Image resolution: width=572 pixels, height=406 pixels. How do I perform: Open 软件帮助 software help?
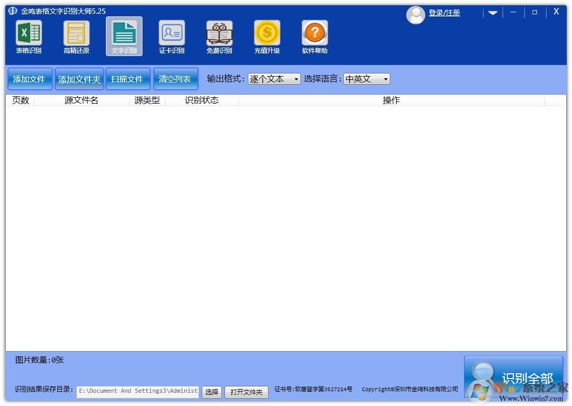(x=314, y=36)
